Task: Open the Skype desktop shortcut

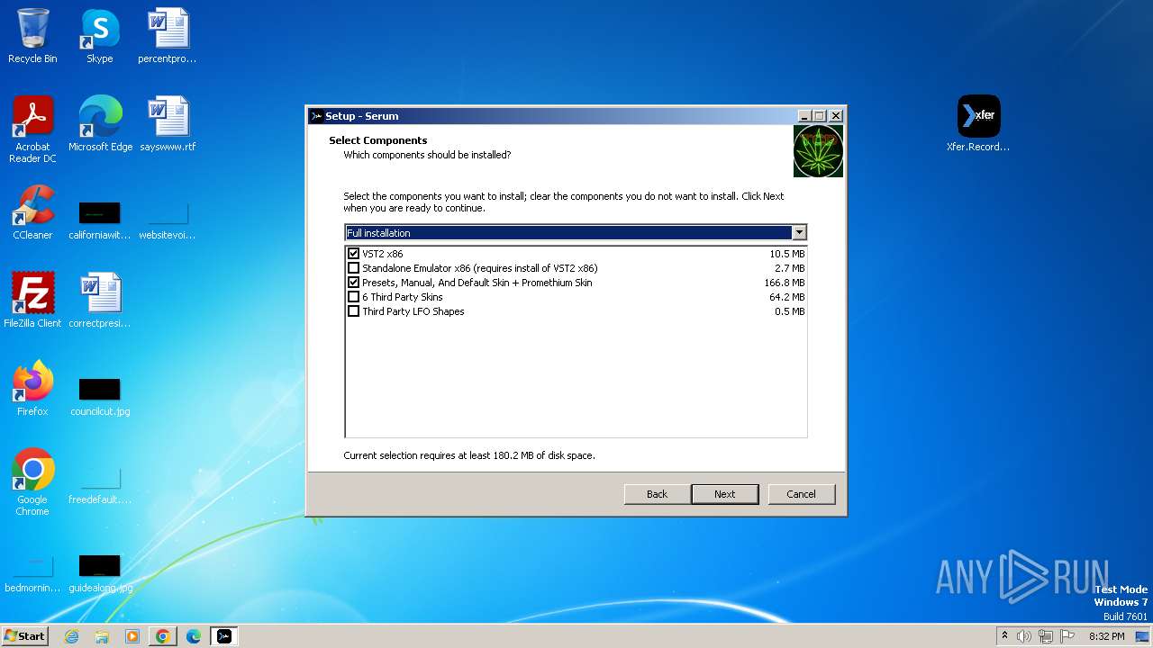Action: click(x=99, y=36)
